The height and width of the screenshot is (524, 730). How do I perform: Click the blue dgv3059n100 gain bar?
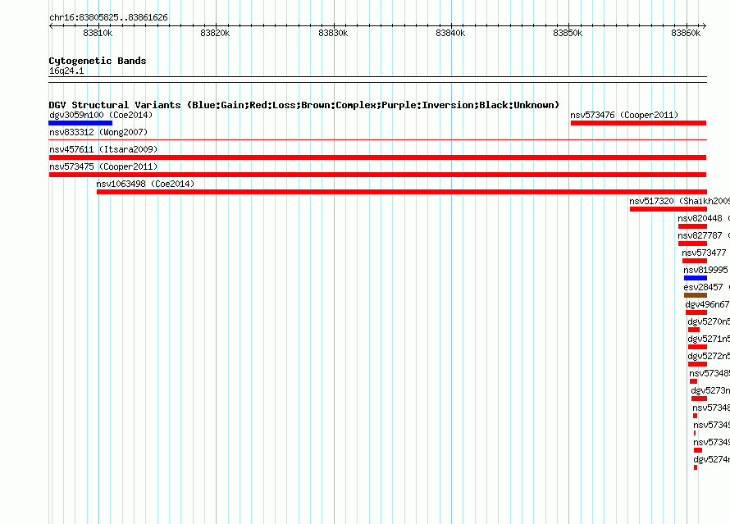[80, 123]
